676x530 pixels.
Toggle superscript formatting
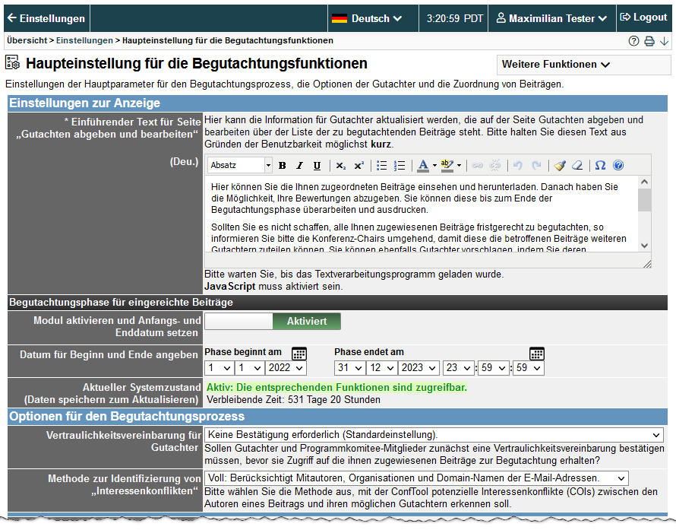(359, 165)
